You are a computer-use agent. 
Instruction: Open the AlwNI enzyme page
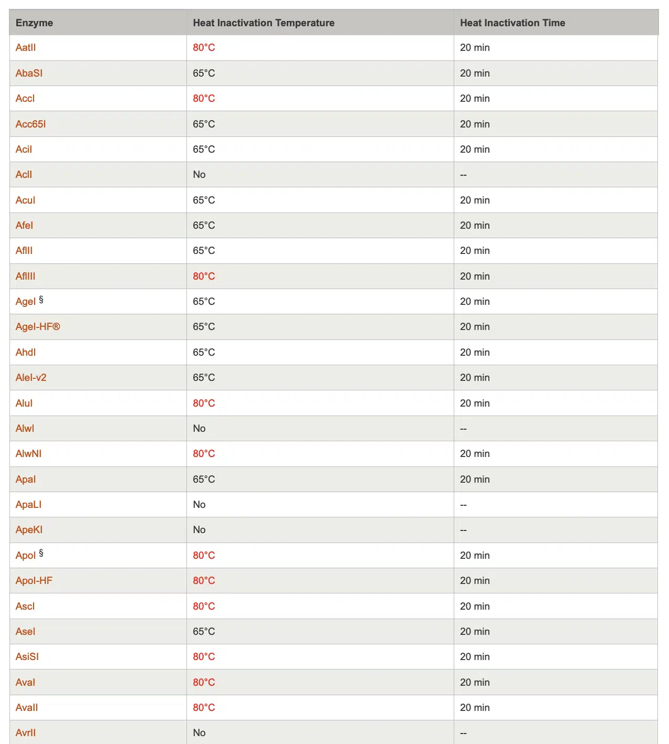(28, 454)
